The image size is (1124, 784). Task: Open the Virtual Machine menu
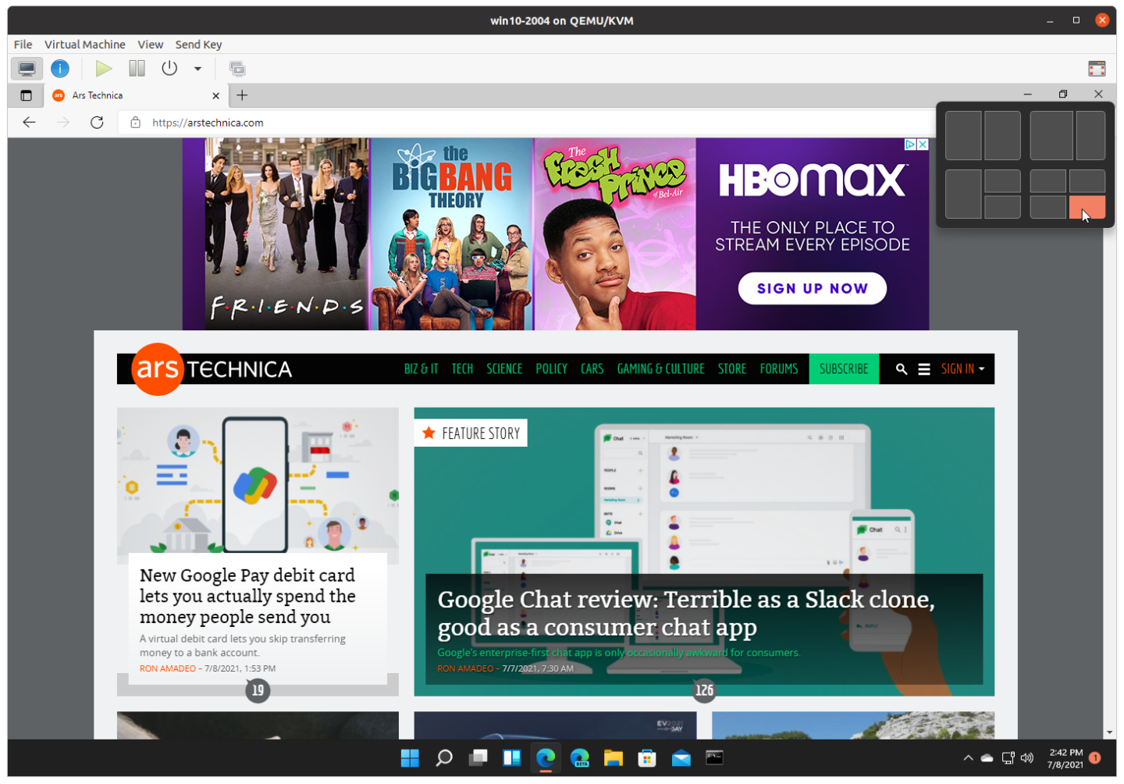coord(84,45)
